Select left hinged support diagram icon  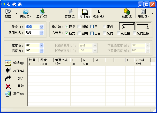click(x=127, y=26)
